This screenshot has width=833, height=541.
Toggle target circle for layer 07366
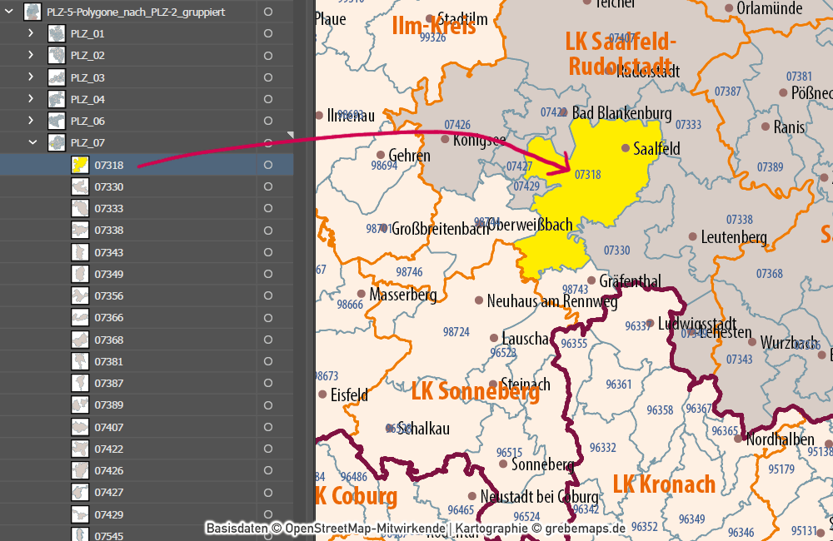coord(268,317)
